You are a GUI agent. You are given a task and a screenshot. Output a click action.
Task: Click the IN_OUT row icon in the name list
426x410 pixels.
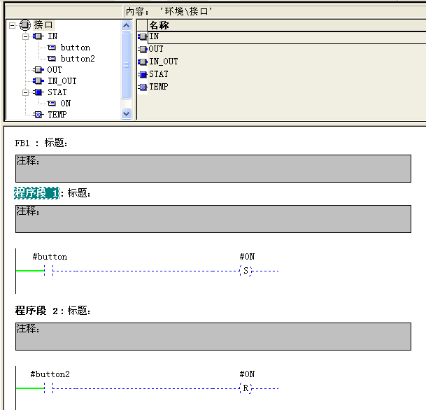[x=143, y=62]
